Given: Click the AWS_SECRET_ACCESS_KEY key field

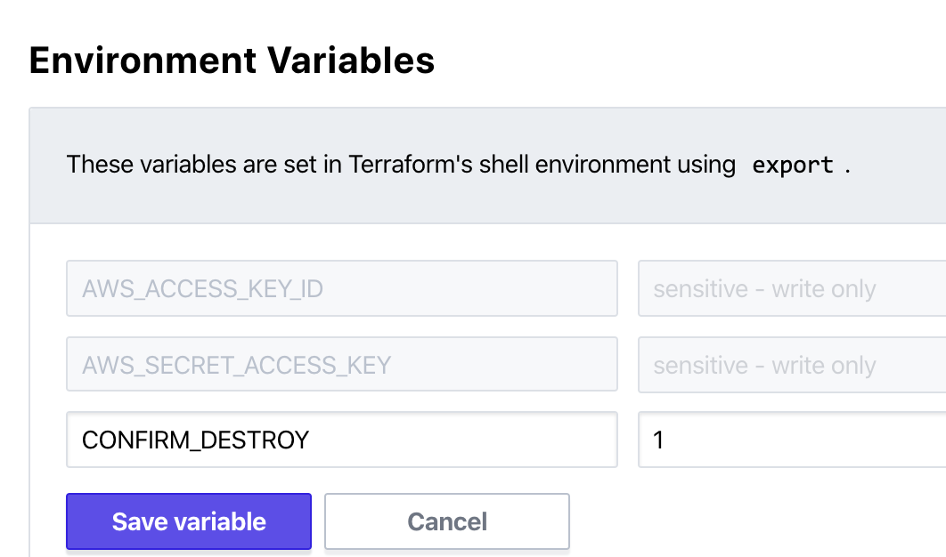Looking at the screenshot, I should [341, 364].
